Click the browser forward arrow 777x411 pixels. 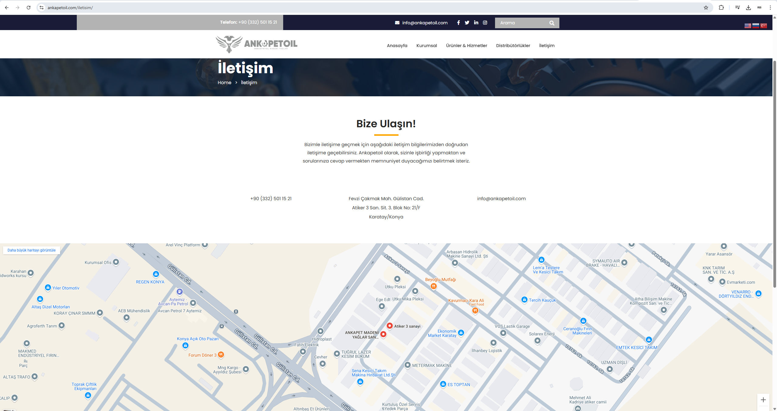[18, 8]
